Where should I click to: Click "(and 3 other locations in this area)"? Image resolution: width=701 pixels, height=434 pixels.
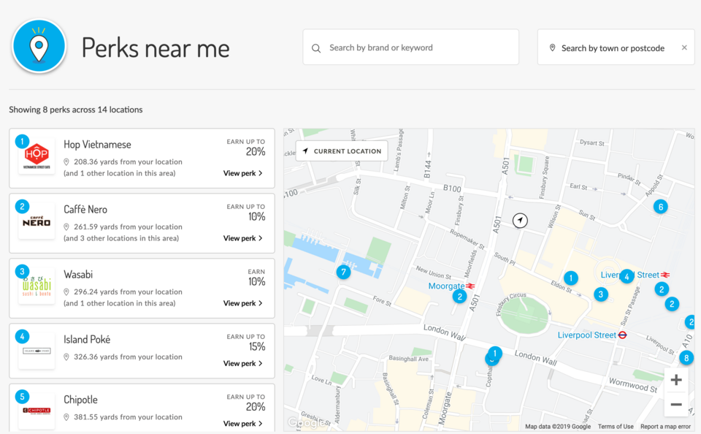(x=121, y=238)
